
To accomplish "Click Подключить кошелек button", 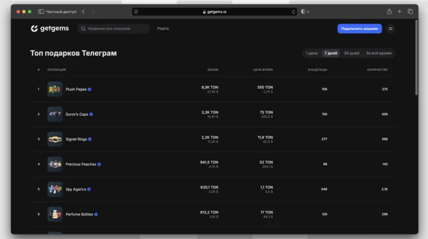I will pyautogui.click(x=359, y=29).
